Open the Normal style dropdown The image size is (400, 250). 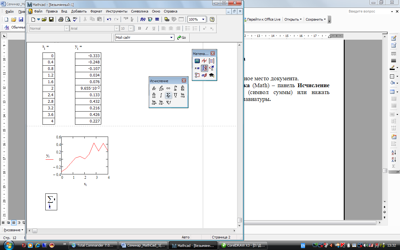(x=67, y=28)
